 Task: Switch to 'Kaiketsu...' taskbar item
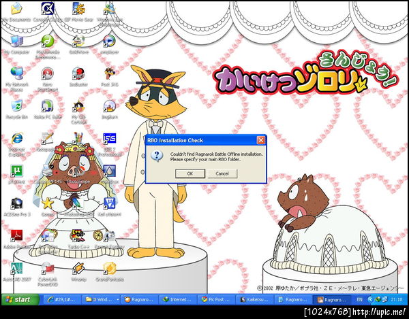pos(255,300)
